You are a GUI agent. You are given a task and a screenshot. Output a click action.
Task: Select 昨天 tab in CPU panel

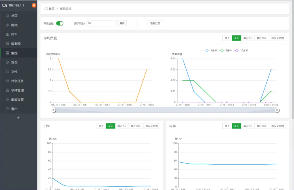(x=101, y=126)
